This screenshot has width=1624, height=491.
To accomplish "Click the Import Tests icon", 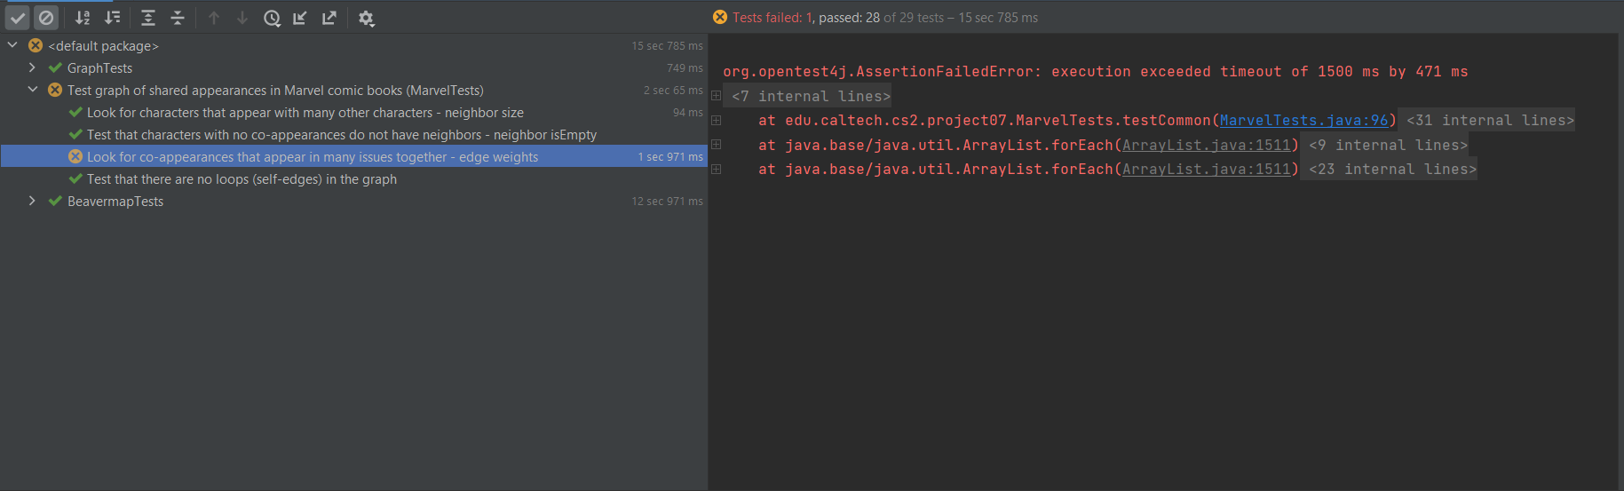I will pos(300,18).
